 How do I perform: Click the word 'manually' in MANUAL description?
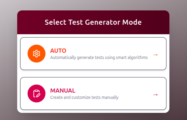pyautogui.click(x=110, y=97)
